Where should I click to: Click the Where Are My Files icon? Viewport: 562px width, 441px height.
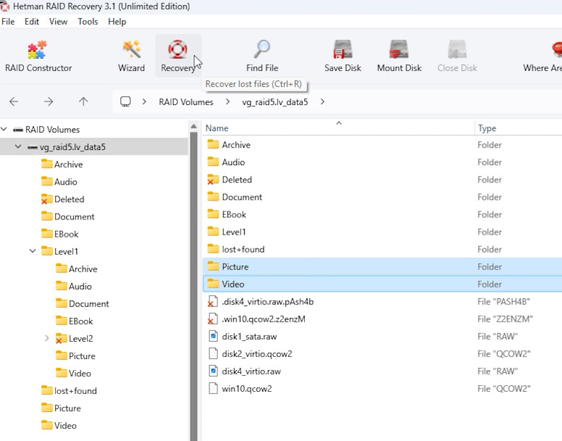click(558, 49)
